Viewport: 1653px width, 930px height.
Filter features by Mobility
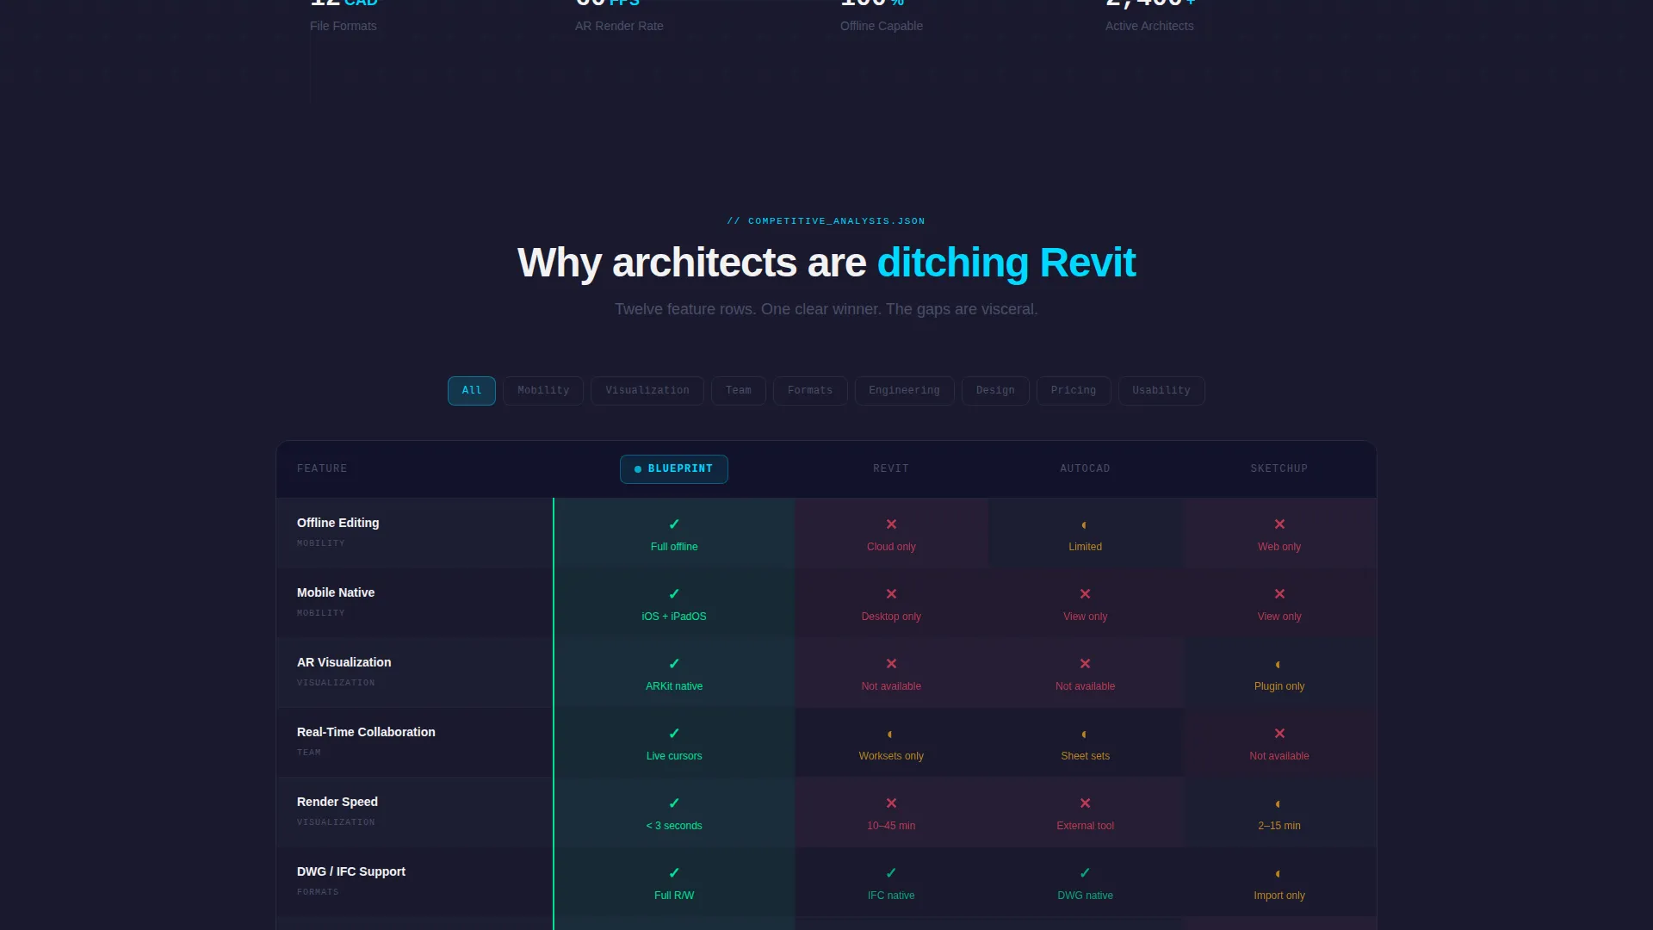click(543, 391)
